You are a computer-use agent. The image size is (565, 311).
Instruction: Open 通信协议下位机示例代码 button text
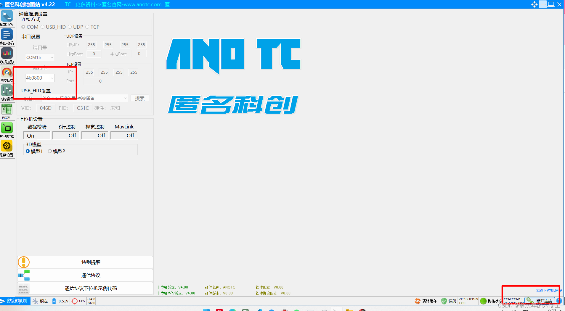pyautogui.click(x=91, y=288)
